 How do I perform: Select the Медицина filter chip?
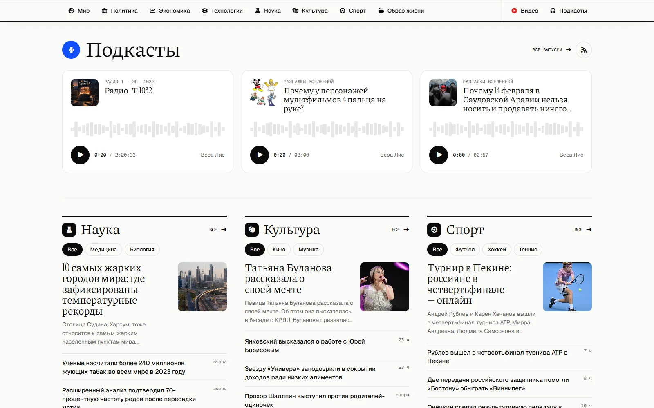coord(103,250)
